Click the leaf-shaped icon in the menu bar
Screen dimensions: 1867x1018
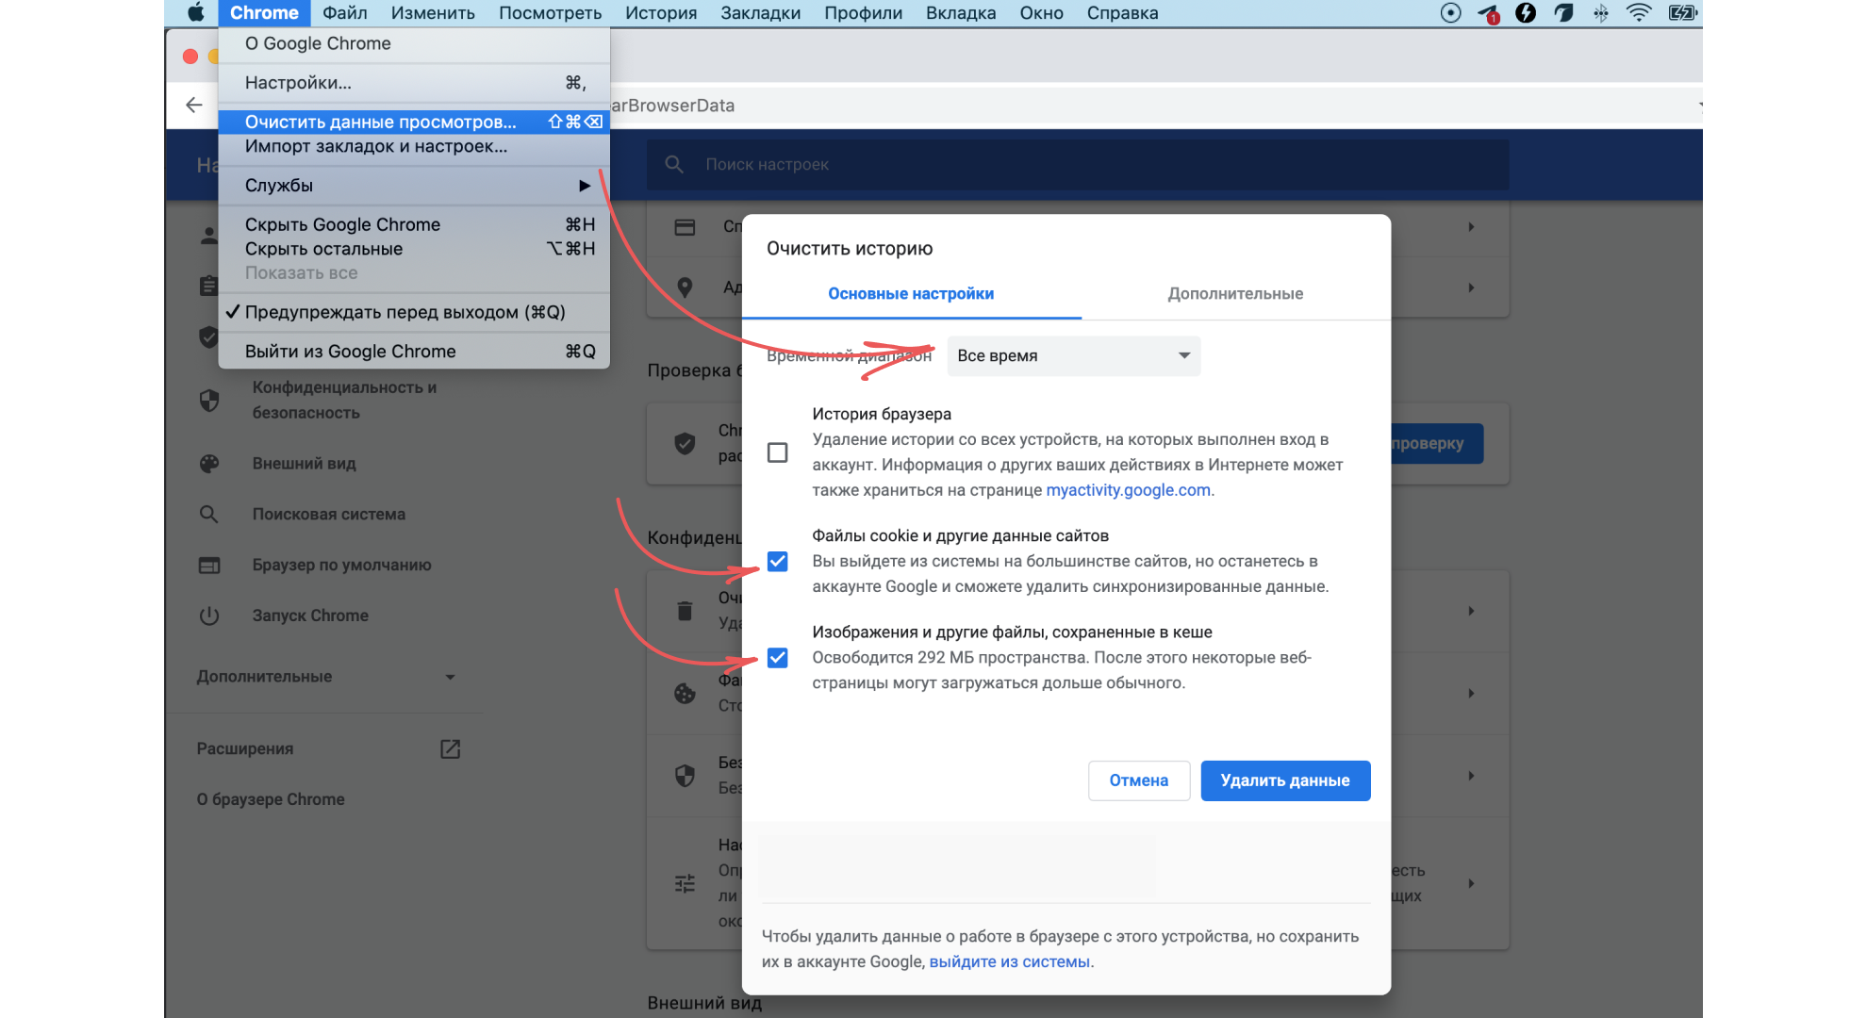(x=1563, y=13)
